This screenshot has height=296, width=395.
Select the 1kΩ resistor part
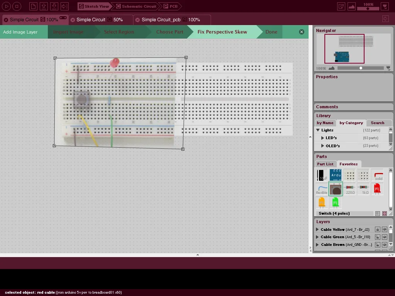coord(363,189)
